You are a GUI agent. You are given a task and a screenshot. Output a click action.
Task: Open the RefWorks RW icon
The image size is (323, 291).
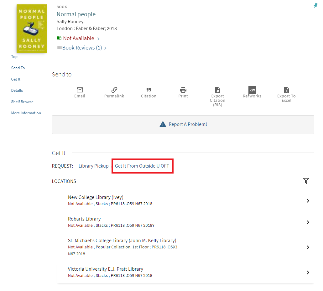coord(252,90)
